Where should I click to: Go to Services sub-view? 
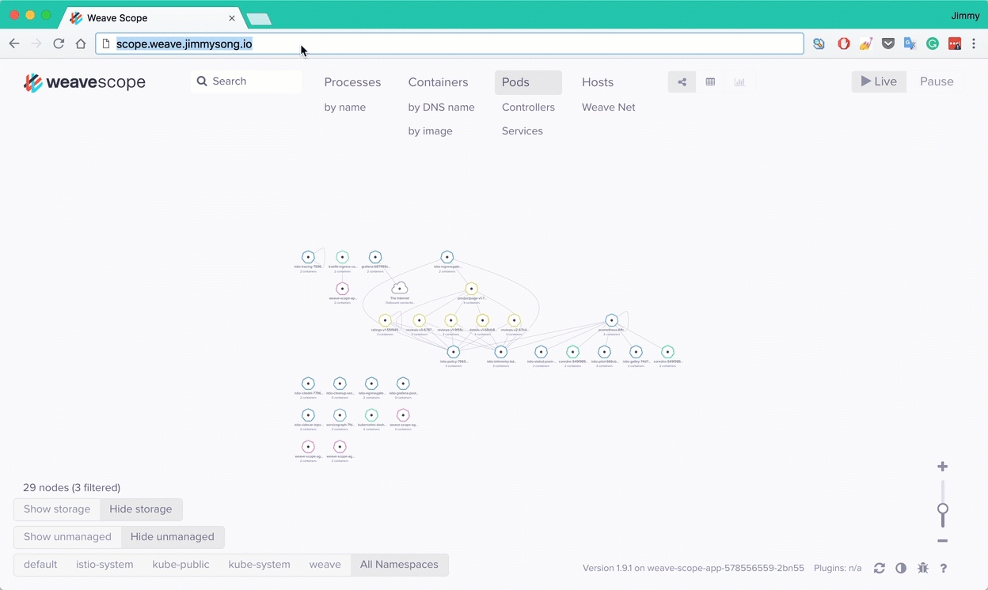pos(522,131)
